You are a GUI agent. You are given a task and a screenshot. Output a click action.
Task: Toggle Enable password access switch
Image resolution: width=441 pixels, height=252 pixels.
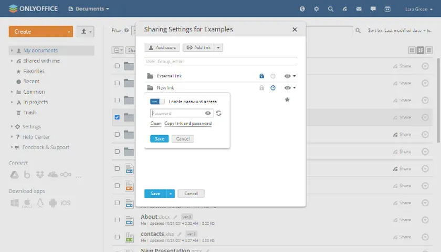pyautogui.click(x=157, y=102)
